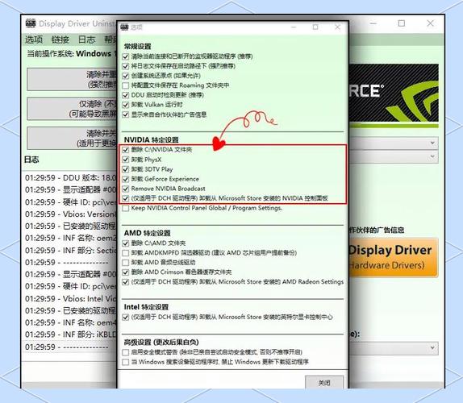Select log row 'INF 名称: oem2'

pos(69,238)
